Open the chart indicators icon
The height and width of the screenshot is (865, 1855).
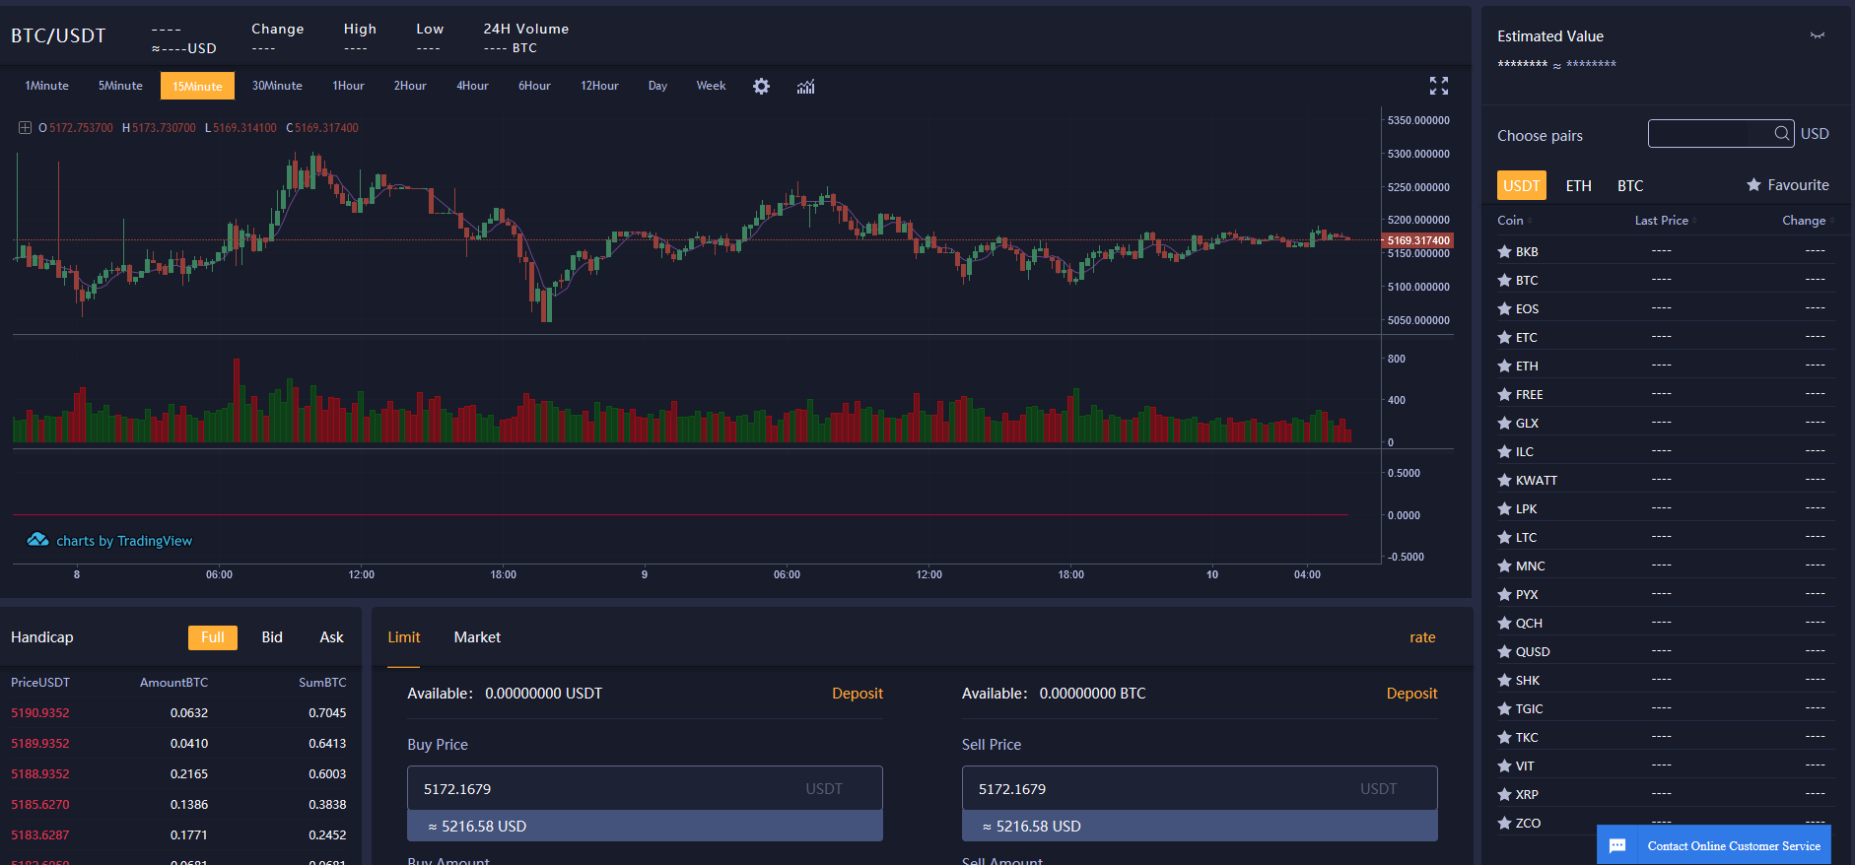pyautogui.click(x=805, y=87)
